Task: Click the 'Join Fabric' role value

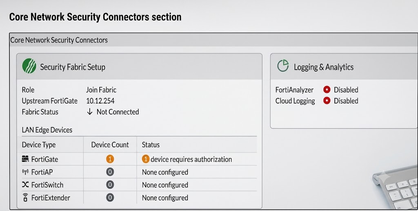Action: 101,90
